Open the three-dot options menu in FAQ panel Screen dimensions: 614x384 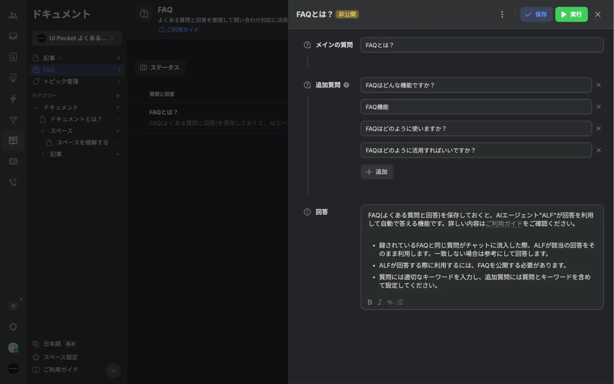coord(502,14)
